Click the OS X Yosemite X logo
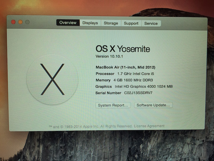 52,79
